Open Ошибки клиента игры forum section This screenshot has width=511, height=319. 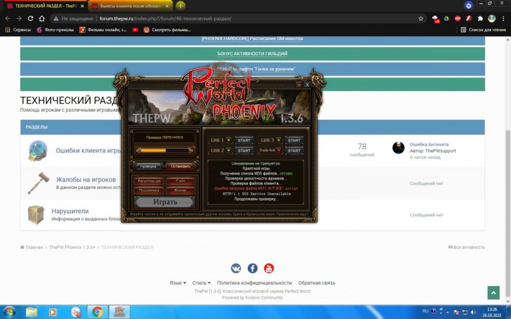pyautogui.click(x=88, y=151)
